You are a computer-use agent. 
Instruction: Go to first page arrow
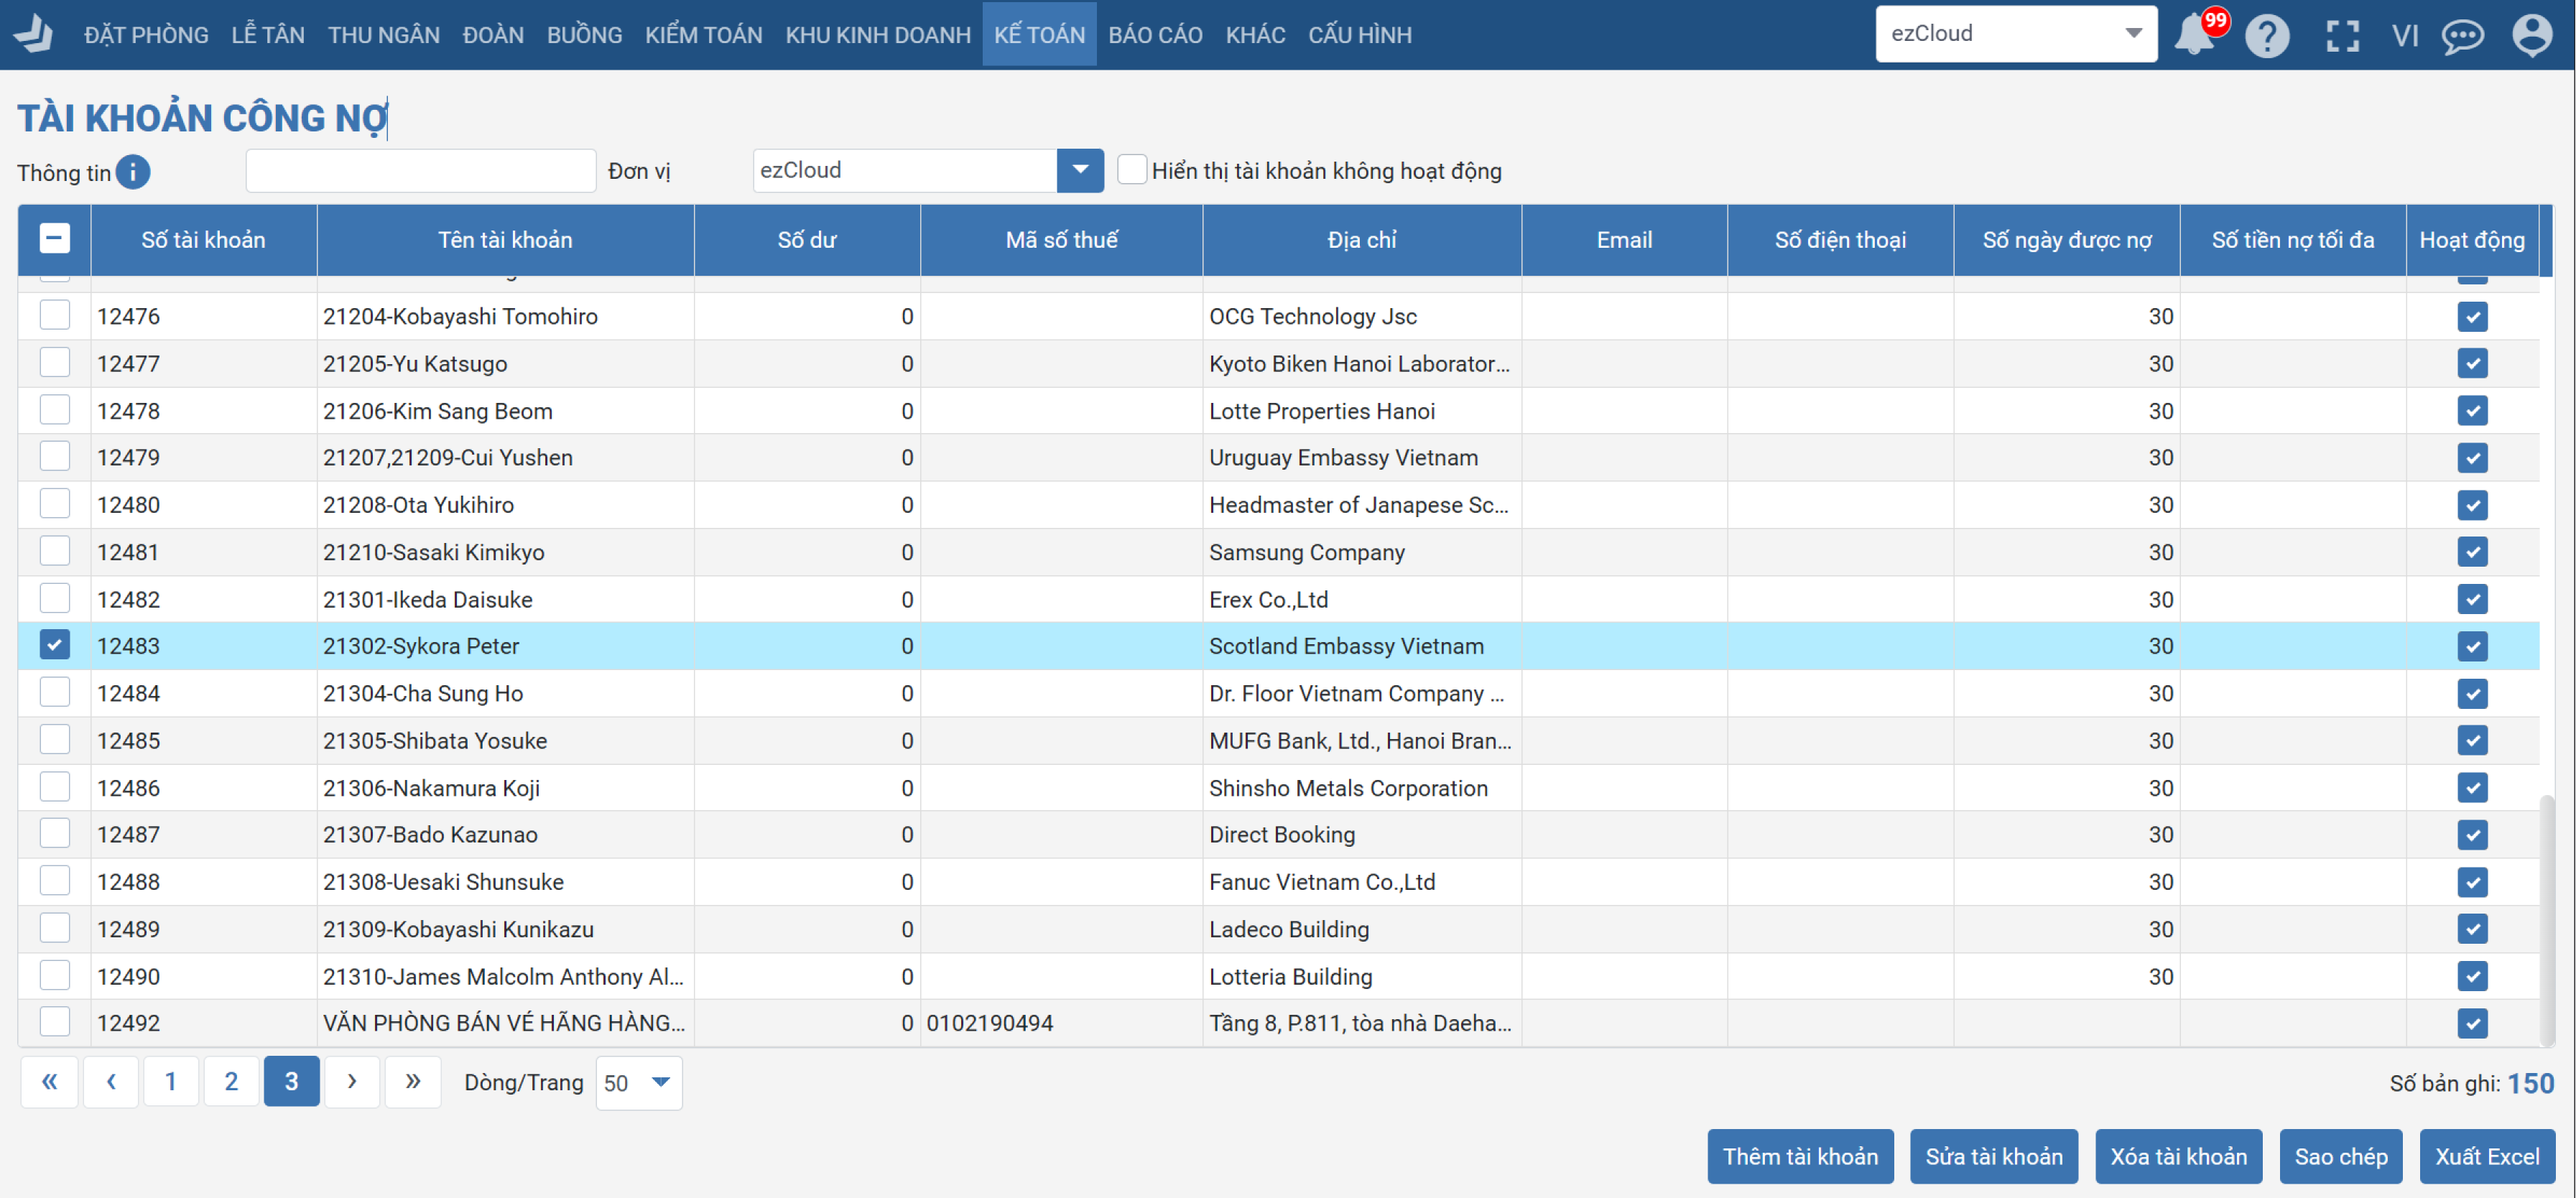pos(49,1081)
